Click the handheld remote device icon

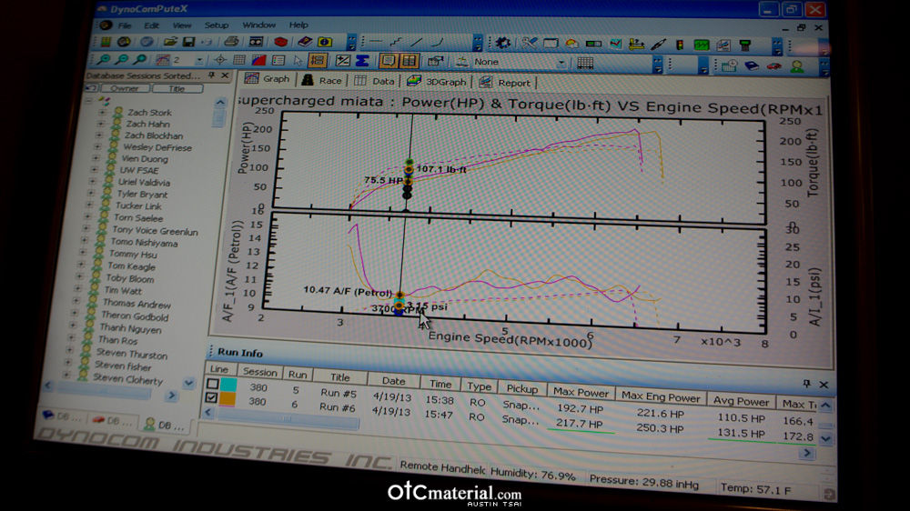pyautogui.click(x=745, y=45)
